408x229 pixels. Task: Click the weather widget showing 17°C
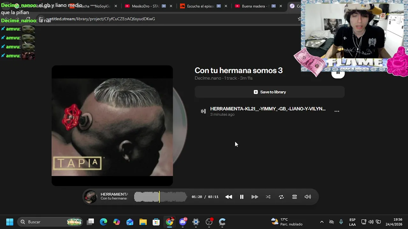pos(287,222)
